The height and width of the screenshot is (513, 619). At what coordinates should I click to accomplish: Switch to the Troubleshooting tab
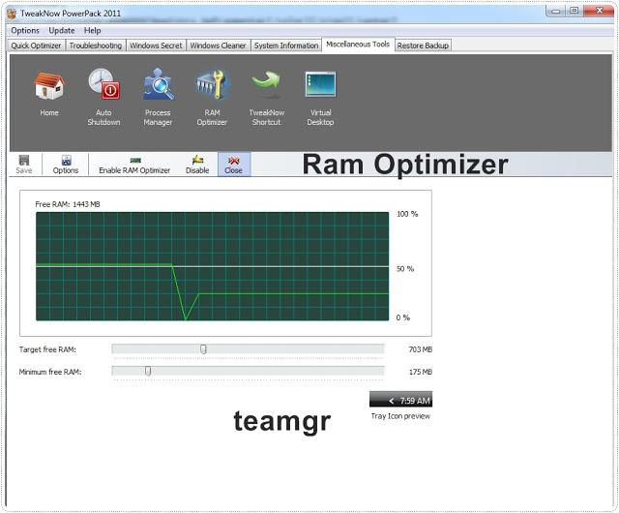(x=96, y=45)
